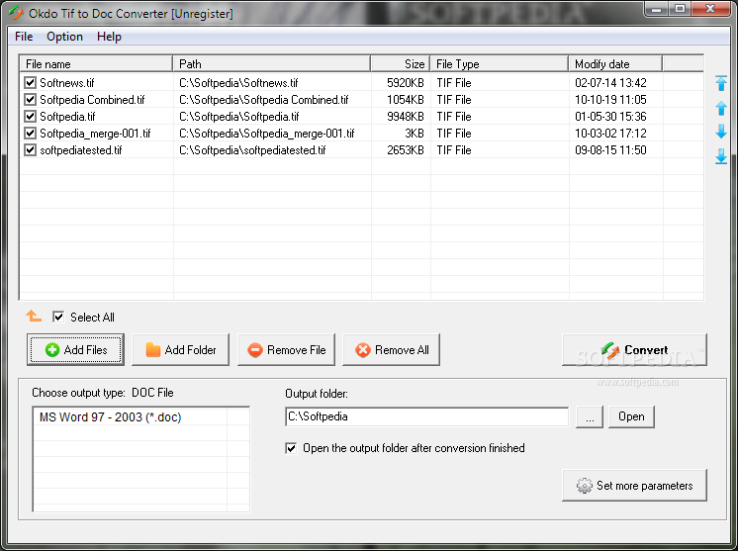Uncheck the softpediatested.tif checkbox
The width and height of the screenshot is (738, 551).
point(30,150)
